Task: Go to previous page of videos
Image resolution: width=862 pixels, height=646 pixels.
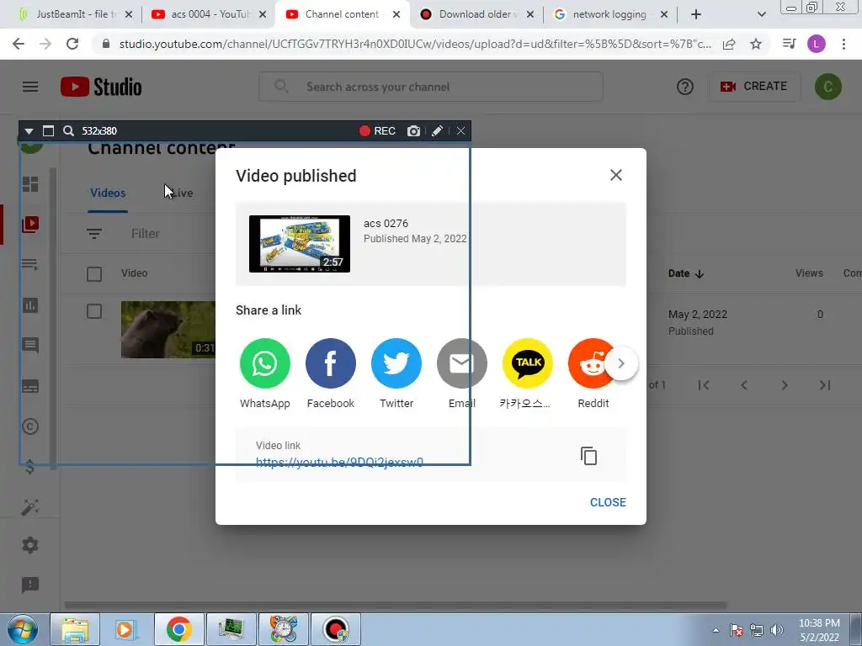Action: (744, 385)
